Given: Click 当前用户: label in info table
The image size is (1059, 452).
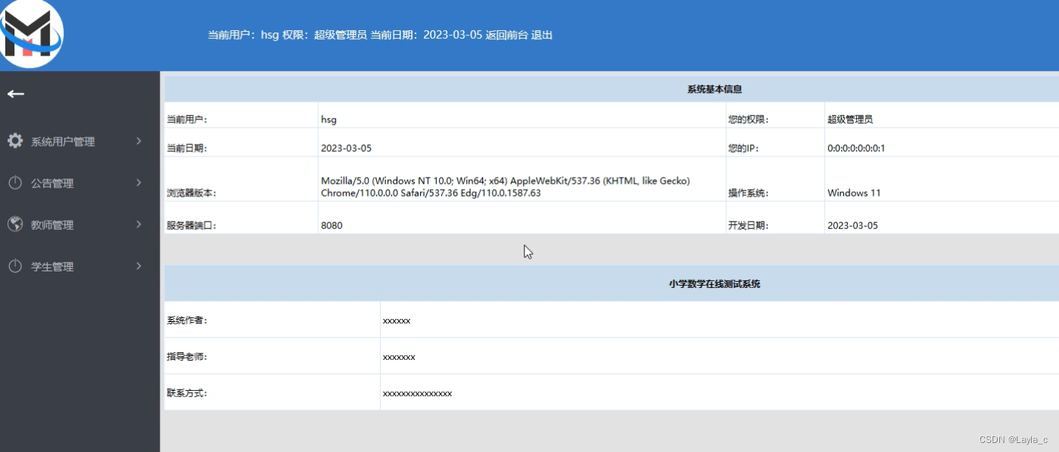Looking at the screenshot, I should [x=187, y=119].
